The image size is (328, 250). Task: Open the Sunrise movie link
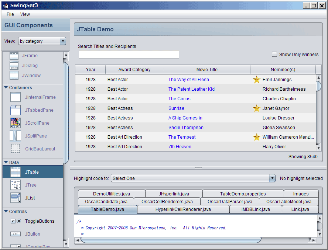176,108
